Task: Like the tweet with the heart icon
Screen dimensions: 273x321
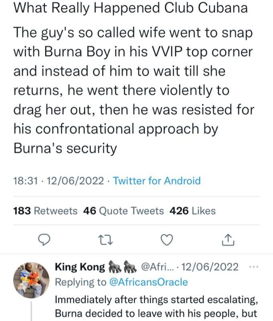Action: (166, 240)
